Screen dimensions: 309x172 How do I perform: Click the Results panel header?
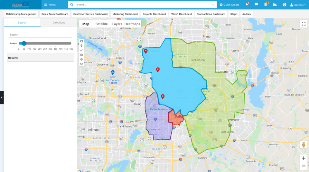pos(41,58)
